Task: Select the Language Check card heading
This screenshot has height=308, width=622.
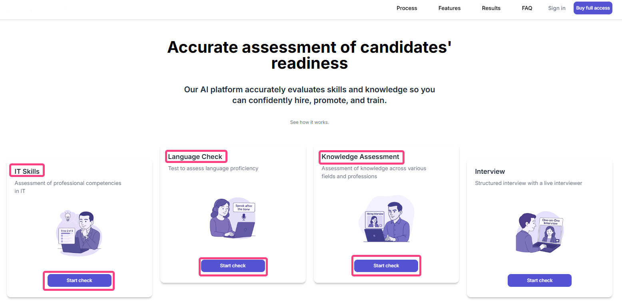Action: pyautogui.click(x=195, y=157)
